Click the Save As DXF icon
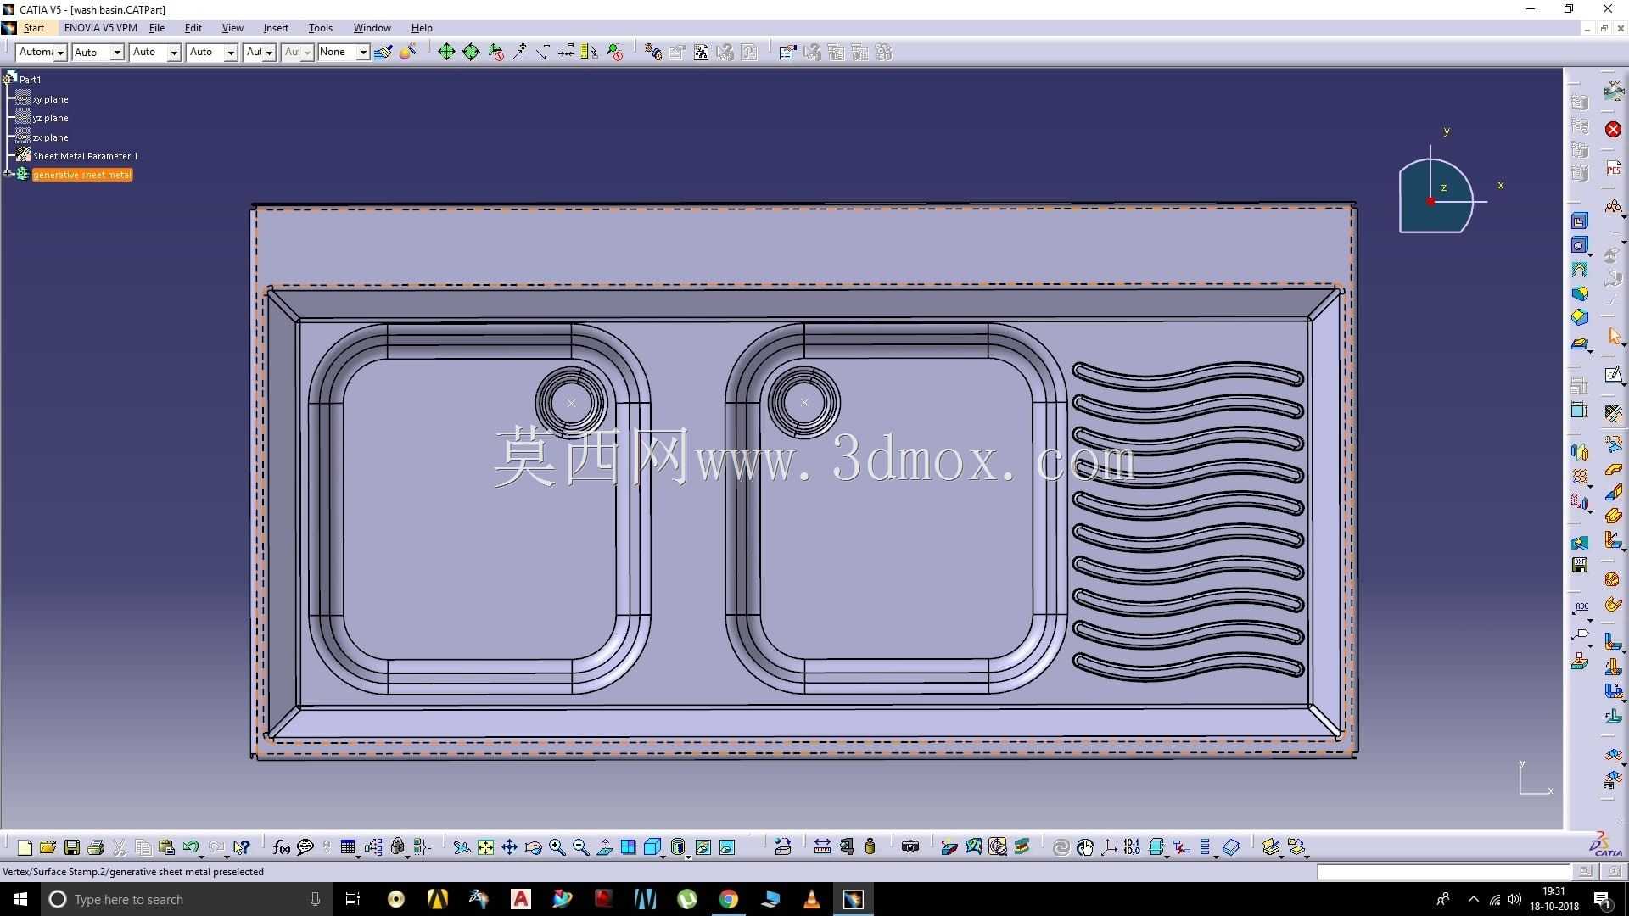This screenshot has height=916, width=1629. [1580, 566]
